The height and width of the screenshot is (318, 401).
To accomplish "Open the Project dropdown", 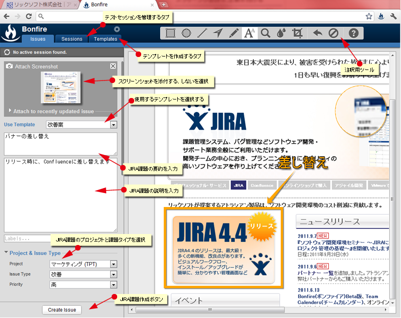I will (114, 264).
